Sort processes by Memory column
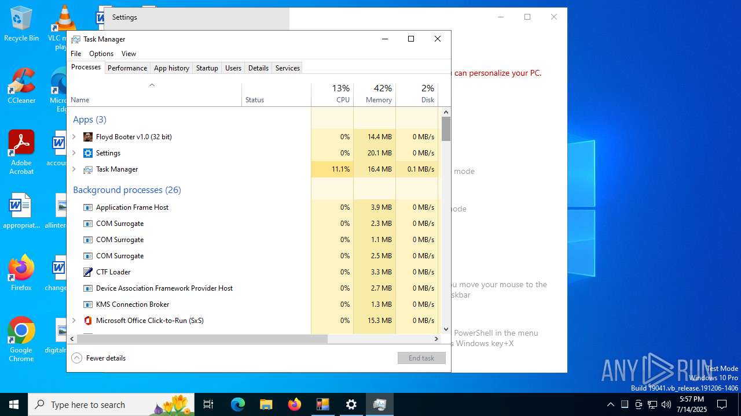741x416 pixels. click(x=375, y=95)
